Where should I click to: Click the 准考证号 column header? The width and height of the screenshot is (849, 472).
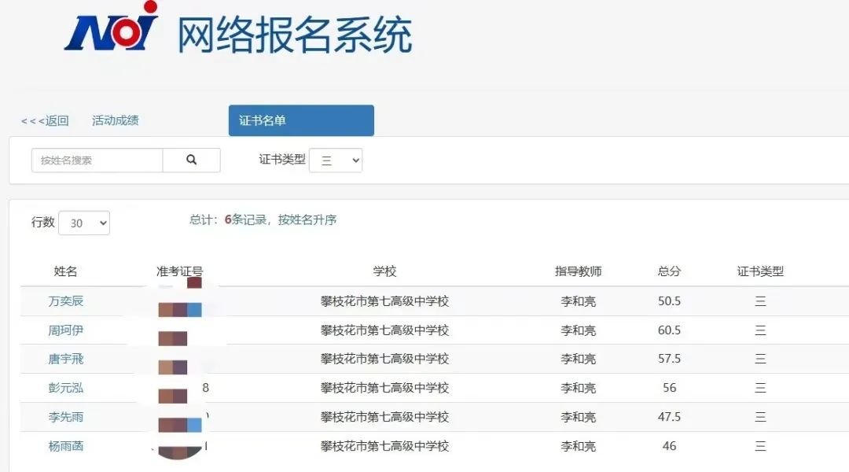point(179,271)
